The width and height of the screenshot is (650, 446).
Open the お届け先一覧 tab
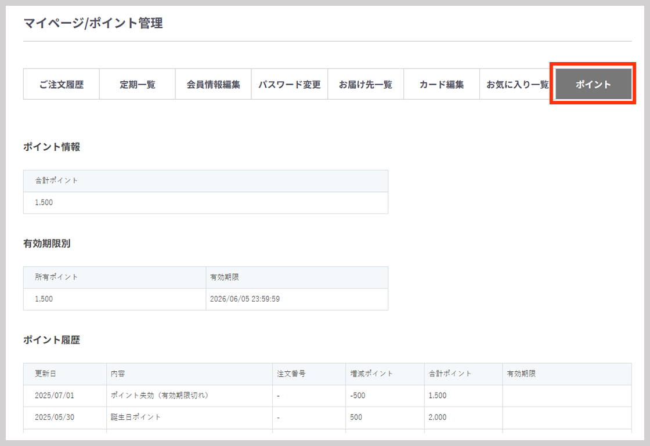366,85
